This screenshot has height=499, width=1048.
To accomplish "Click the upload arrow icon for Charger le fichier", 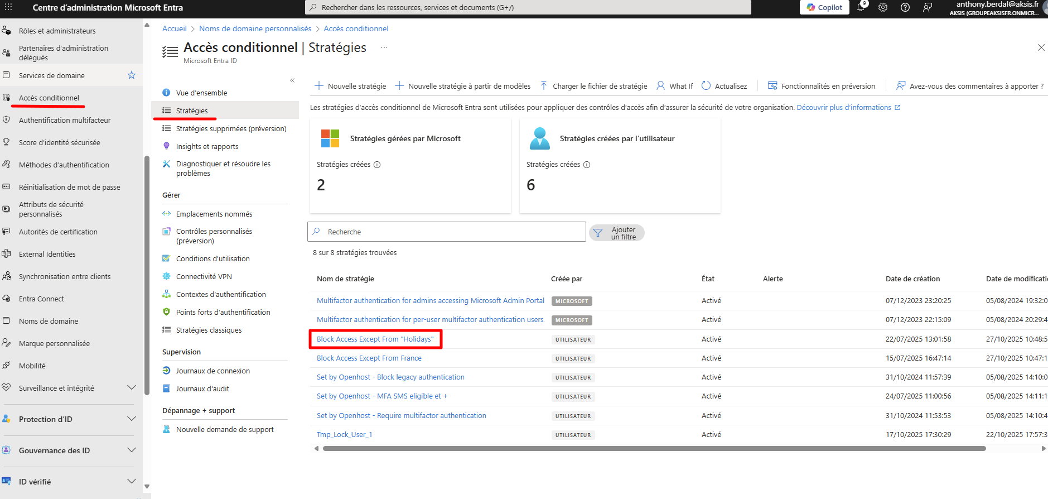I will pos(544,86).
